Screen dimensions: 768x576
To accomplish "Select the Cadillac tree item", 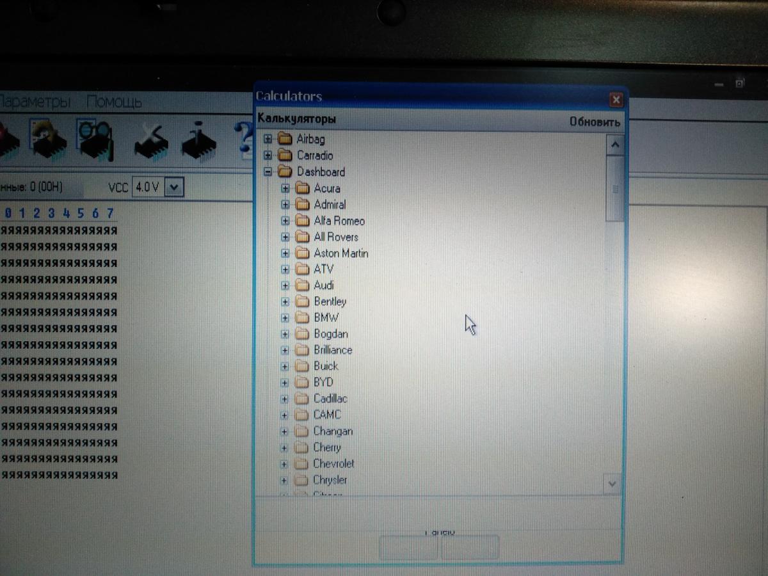I will coord(330,399).
